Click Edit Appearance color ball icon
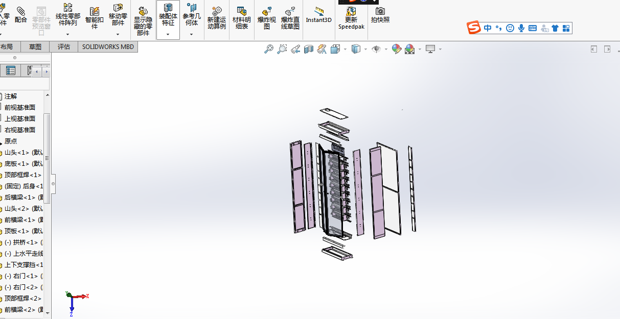The image size is (620, 319). pyautogui.click(x=397, y=49)
